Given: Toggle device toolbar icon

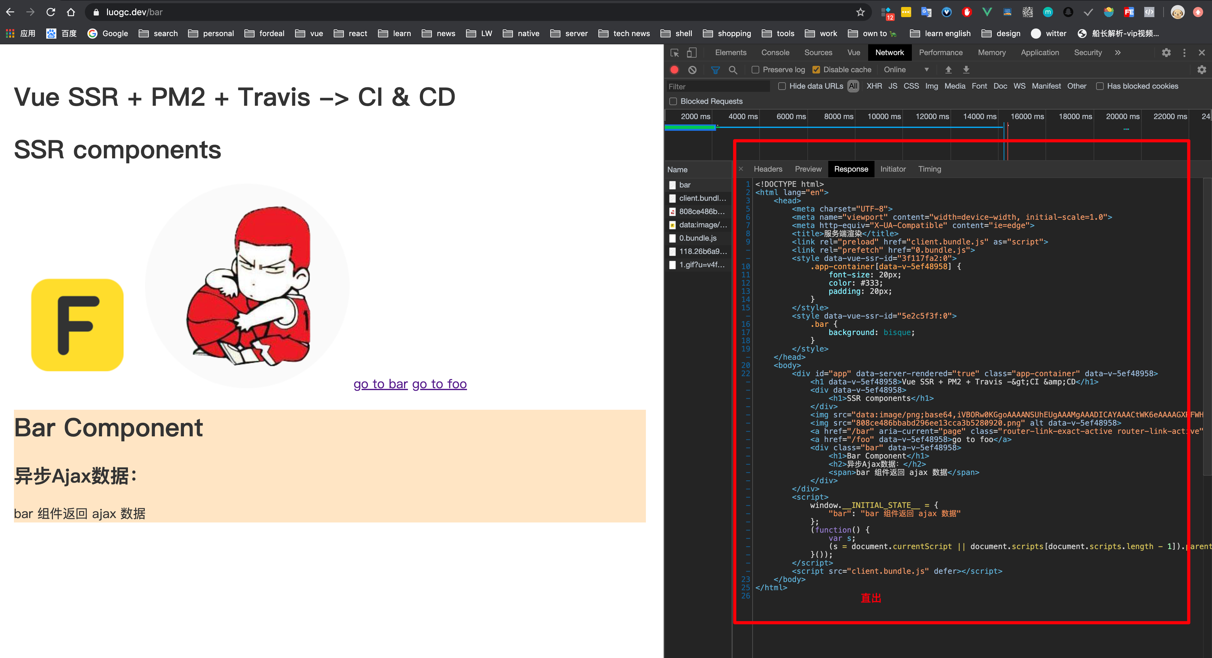Looking at the screenshot, I should coord(691,53).
